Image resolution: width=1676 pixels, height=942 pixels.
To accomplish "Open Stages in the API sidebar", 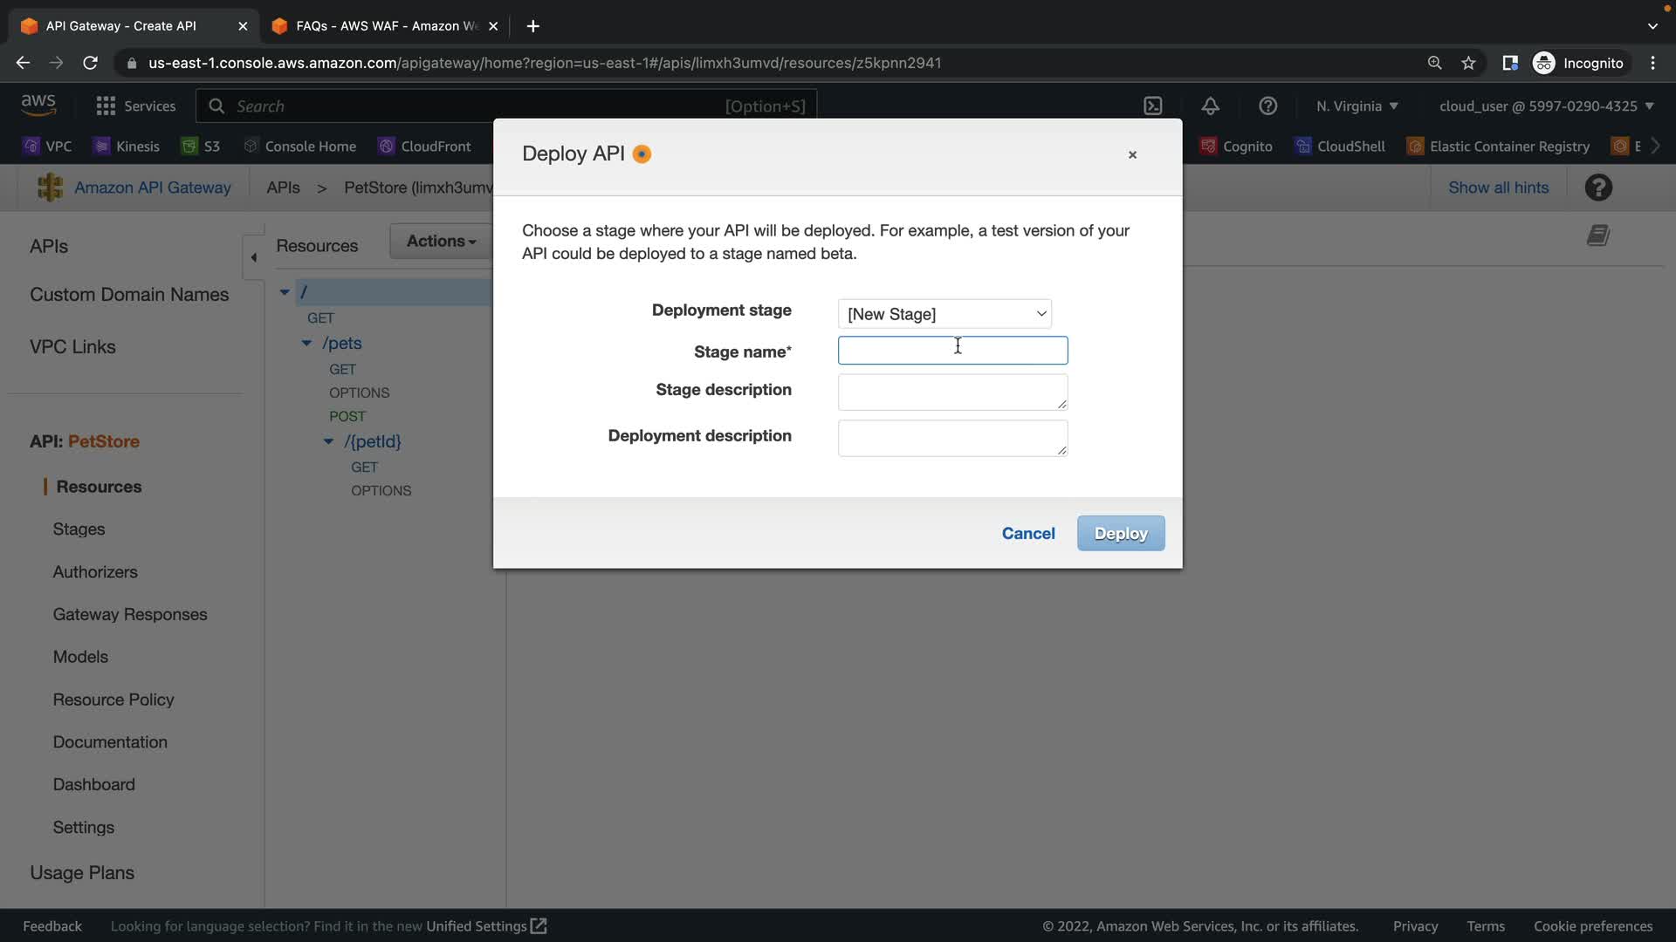I will tap(79, 529).
